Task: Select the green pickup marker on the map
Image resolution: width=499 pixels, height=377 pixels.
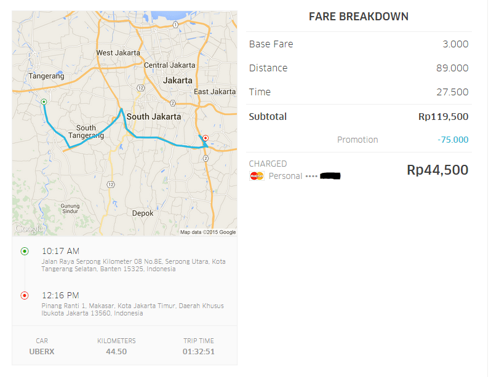Action: (x=43, y=102)
